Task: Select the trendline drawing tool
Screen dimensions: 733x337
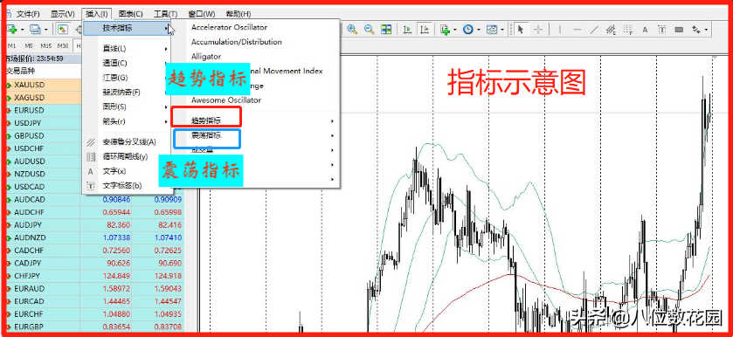Action: [594, 30]
